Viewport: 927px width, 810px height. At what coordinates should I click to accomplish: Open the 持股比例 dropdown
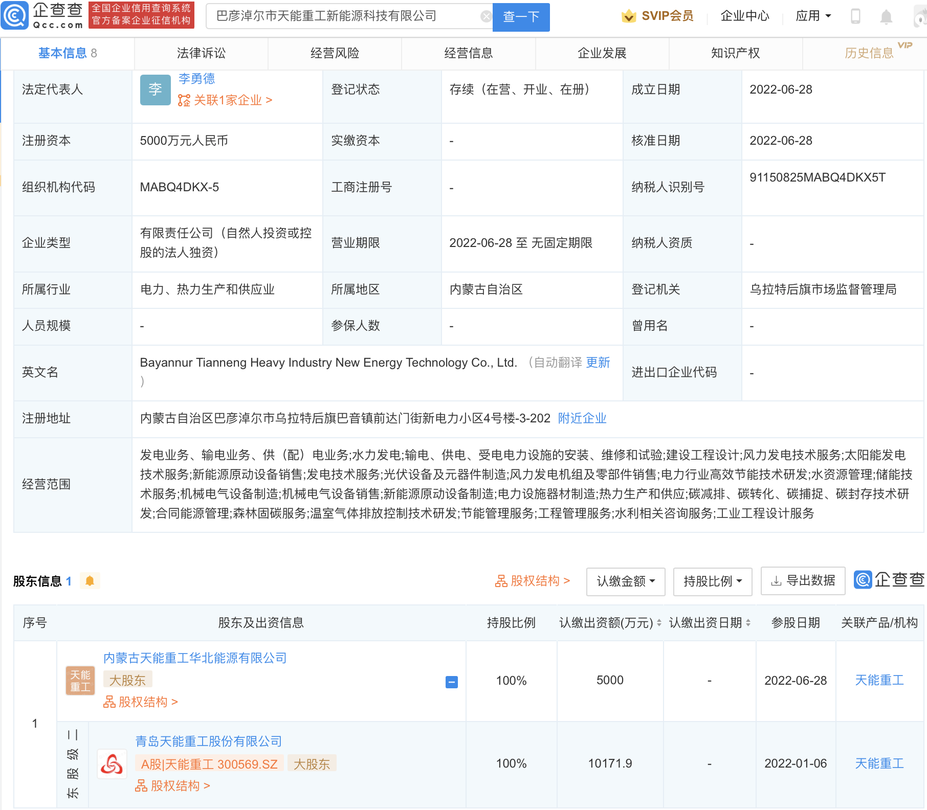(713, 581)
